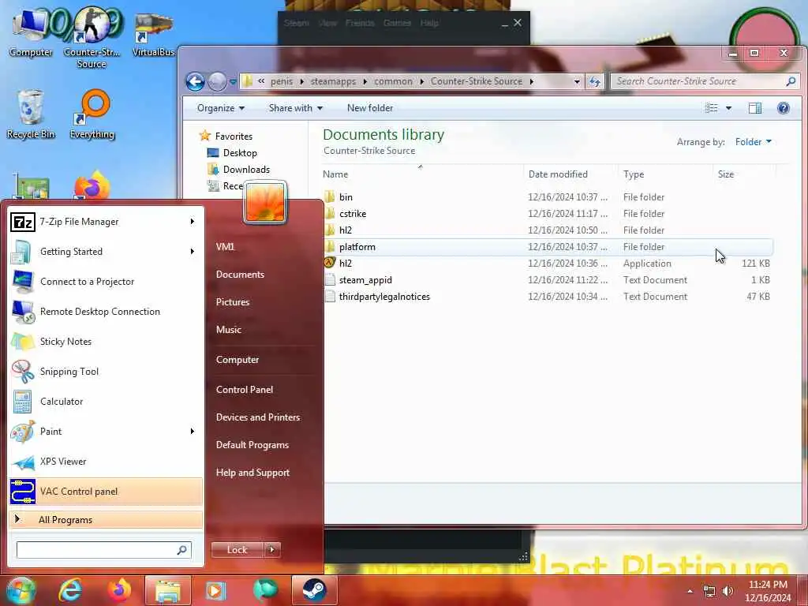The height and width of the screenshot is (606, 808).
Task: Expand Getting Started submenu arrow
Action: [x=193, y=252]
